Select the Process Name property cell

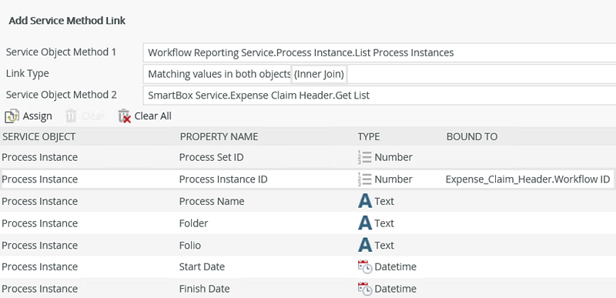pos(212,202)
